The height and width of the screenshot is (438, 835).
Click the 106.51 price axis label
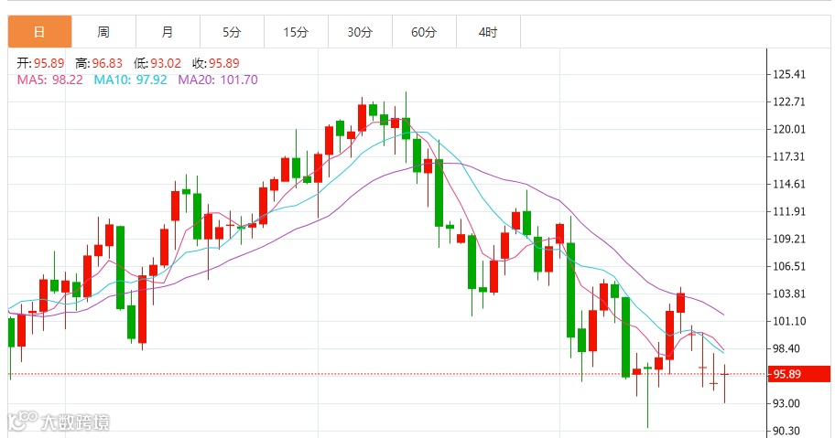[x=789, y=266]
